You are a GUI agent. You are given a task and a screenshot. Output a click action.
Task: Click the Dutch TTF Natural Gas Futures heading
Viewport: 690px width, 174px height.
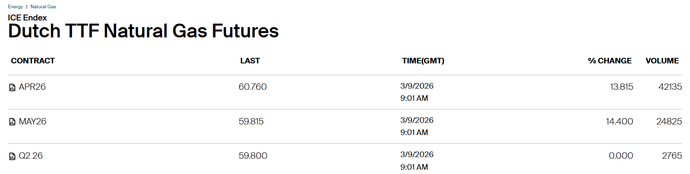143,31
